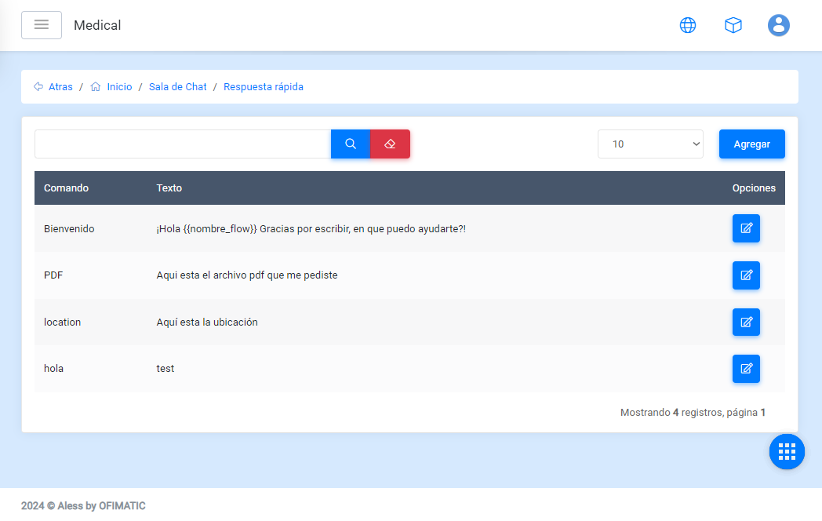This screenshot has width=822, height=521.
Task: Open the cube modules icon
Action: [733, 25]
